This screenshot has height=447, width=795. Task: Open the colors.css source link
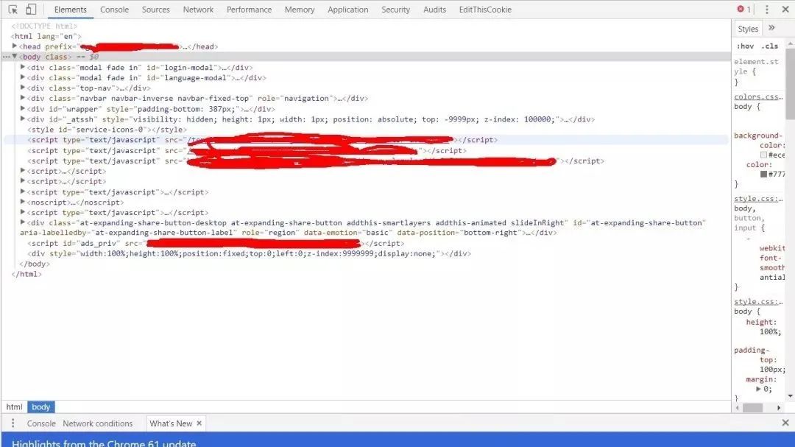[x=758, y=96]
